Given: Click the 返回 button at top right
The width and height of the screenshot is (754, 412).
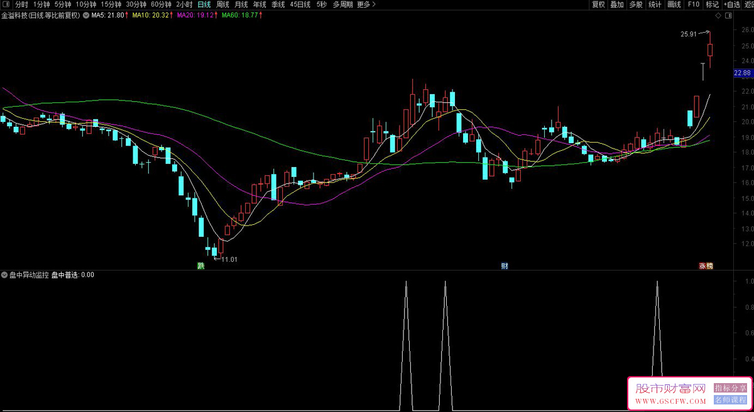Looking at the screenshot, I should pos(749,4).
